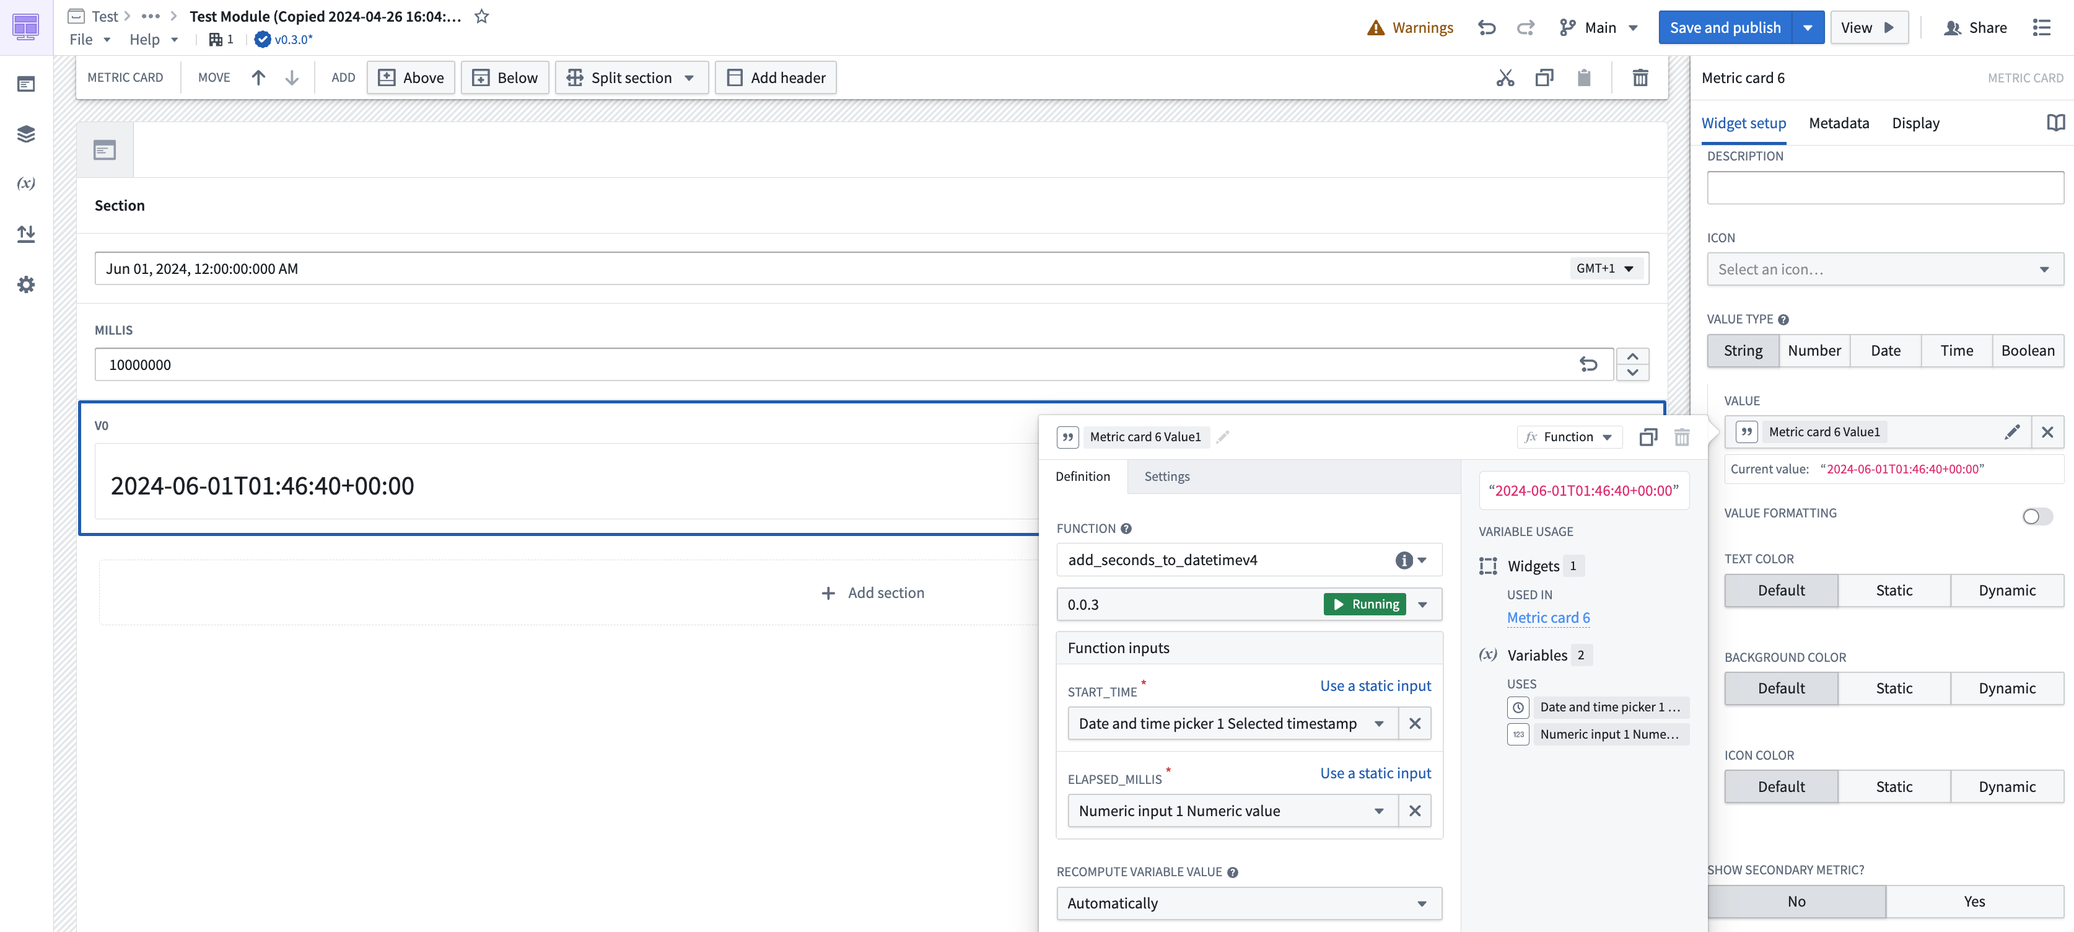Delete the variable in the popup

coord(1682,437)
